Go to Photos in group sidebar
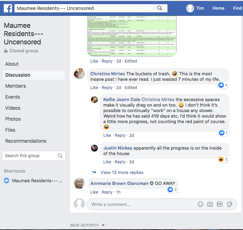The height and width of the screenshot is (230, 243). pyautogui.click(x=13, y=119)
